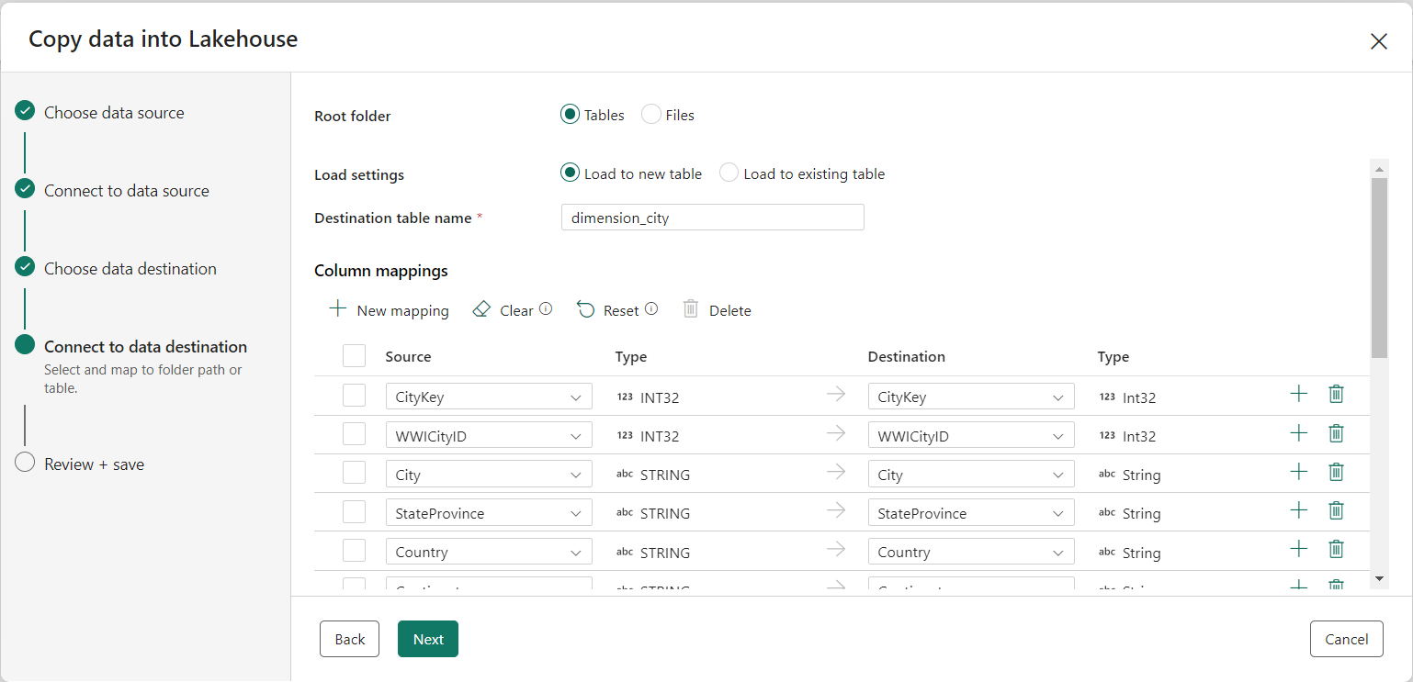
Task: Click the Clear mappings eraser icon
Action: [x=481, y=309]
